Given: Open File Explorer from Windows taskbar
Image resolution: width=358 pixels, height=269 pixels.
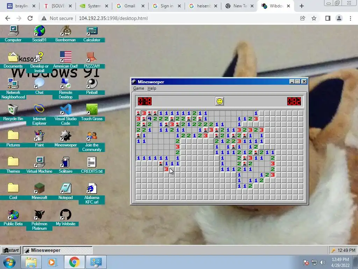Looking at the screenshot, I should (x=31, y=262).
